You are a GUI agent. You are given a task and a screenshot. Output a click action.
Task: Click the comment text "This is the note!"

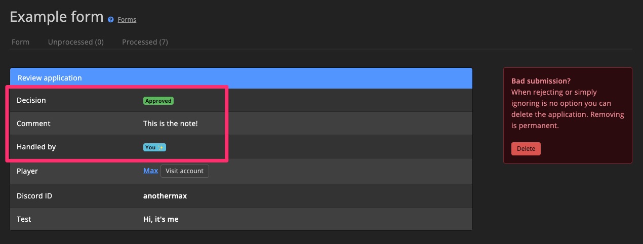pyautogui.click(x=170, y=124)
